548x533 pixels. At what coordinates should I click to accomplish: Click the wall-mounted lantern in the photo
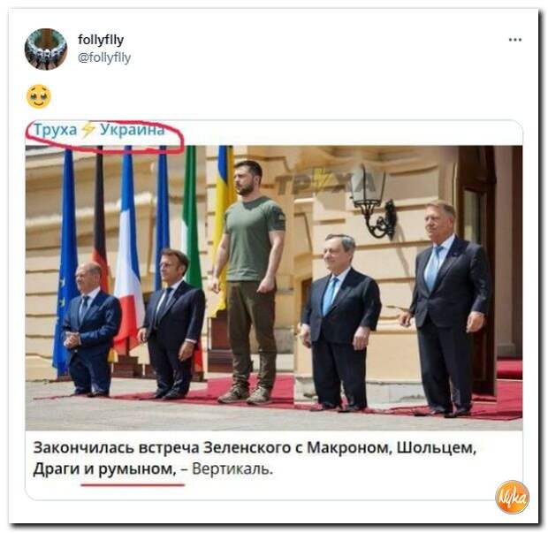point(374,202)
